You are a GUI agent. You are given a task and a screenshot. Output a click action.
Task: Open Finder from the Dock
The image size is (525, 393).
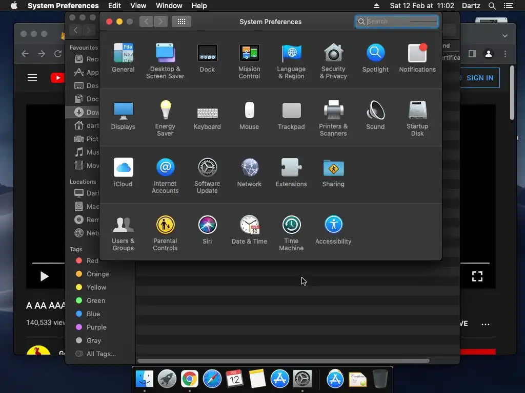click(145, 379)
